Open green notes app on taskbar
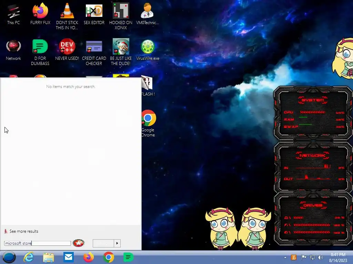This screenshot has height=264, width=353. (x=128, y=257)
